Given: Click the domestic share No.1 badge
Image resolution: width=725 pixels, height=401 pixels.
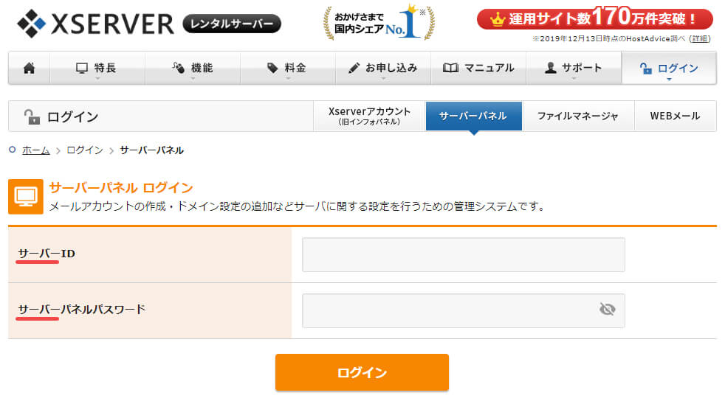Looking at the screenshot, I should pos(379,24).
